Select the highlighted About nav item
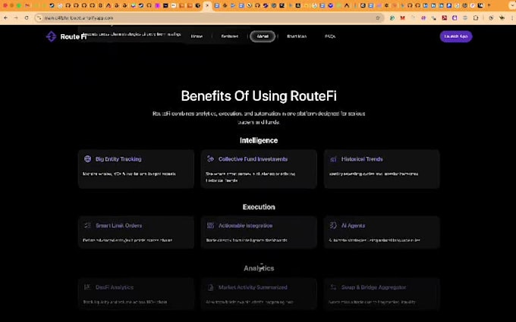 click(263, 36)
